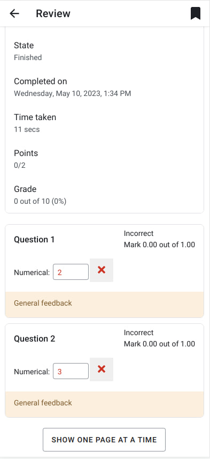Click the Question 1 Incorrect status text

click(x=138, y=233)
